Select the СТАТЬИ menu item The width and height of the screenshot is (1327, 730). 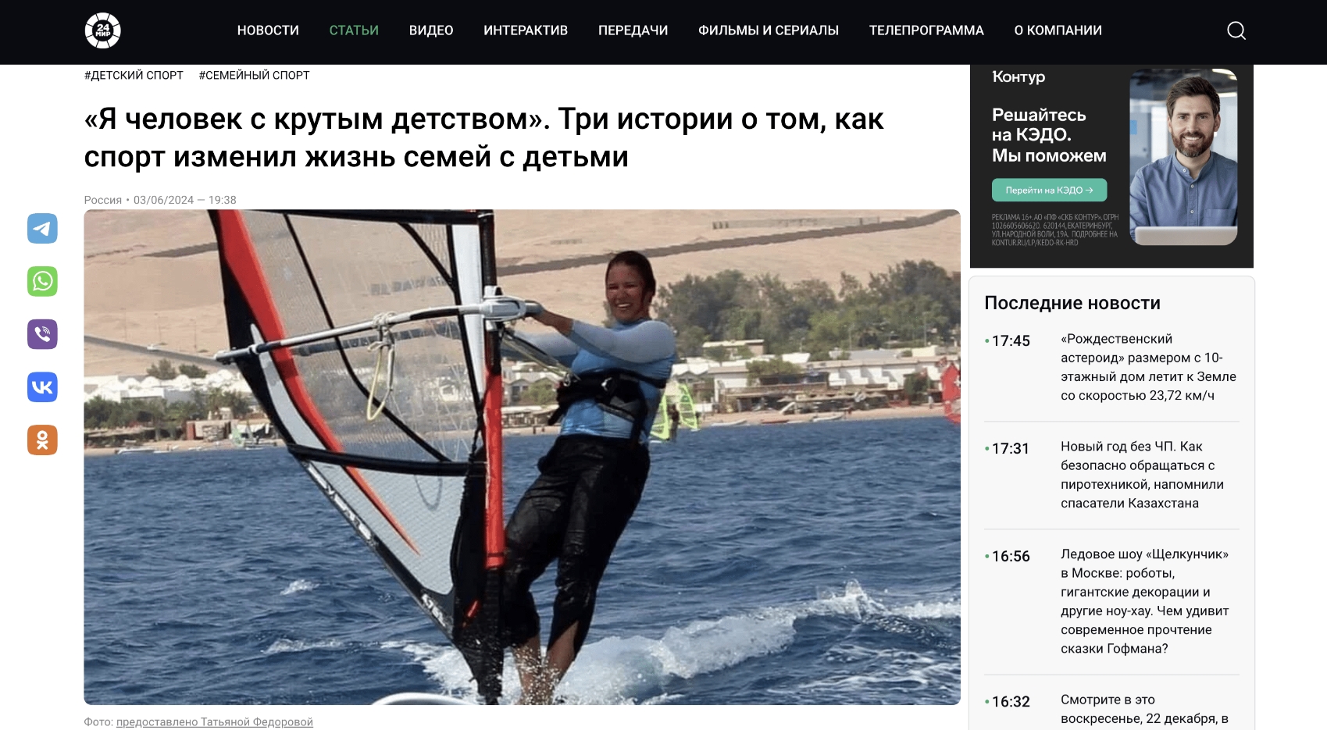pyautogui.click(x=354, y=30)
